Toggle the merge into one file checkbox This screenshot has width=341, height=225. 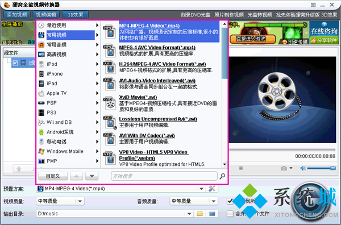(x=230, y=214)
